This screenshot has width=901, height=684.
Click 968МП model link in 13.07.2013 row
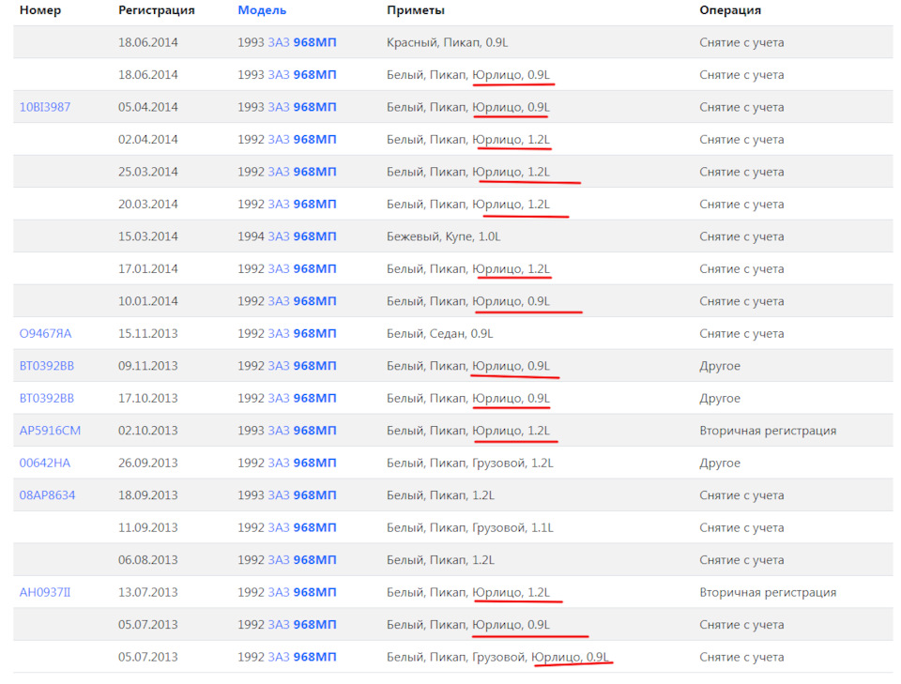315,592
